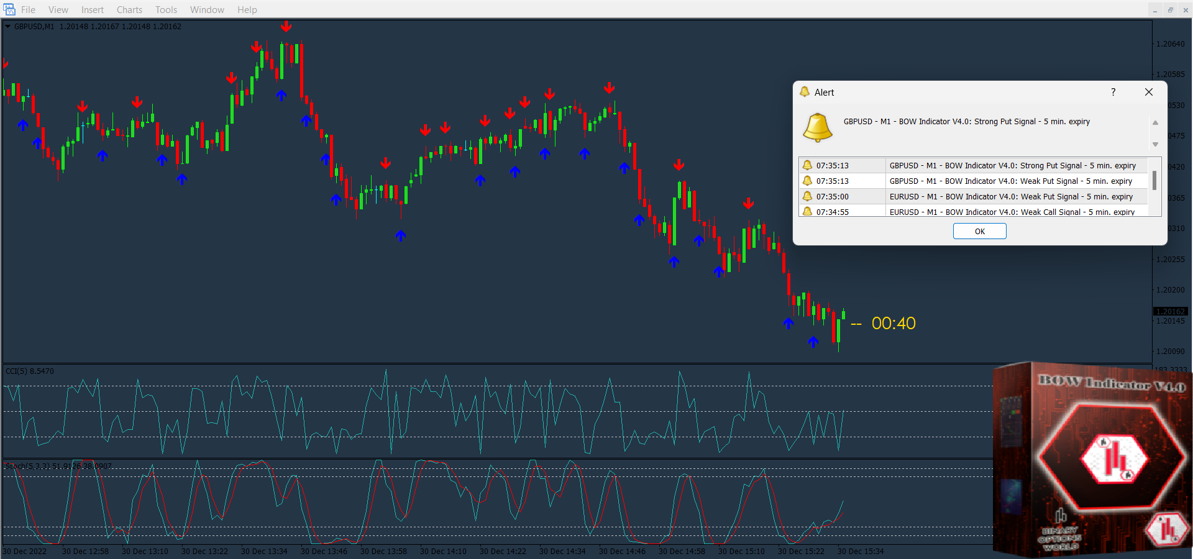The height and width of the screenshot is (559, 1193).
Task: Click the alert list vertical scrollbar thumb
Action: tap(1154, 180)
